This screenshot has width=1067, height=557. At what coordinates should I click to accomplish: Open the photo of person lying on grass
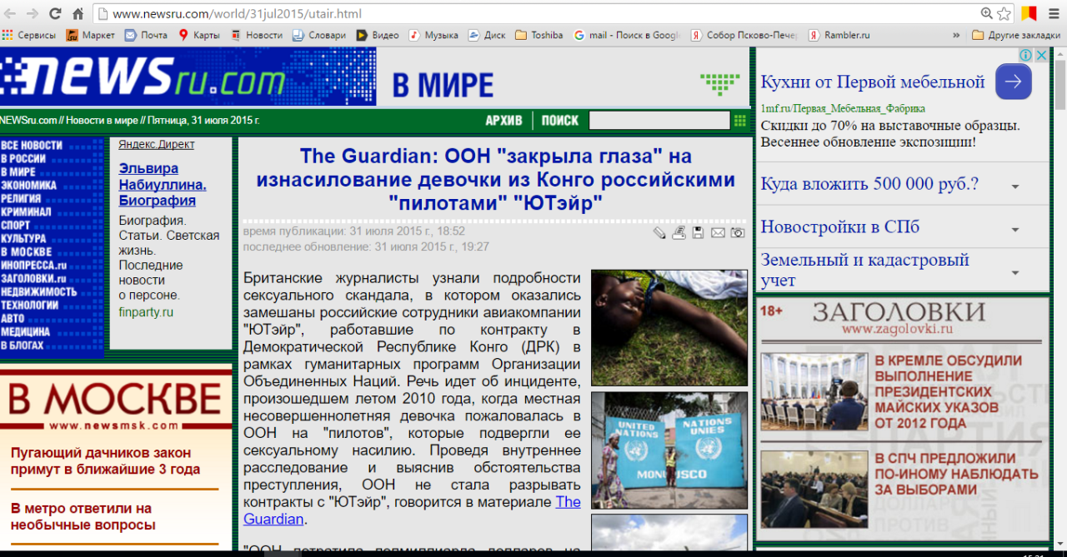point(669,328)
